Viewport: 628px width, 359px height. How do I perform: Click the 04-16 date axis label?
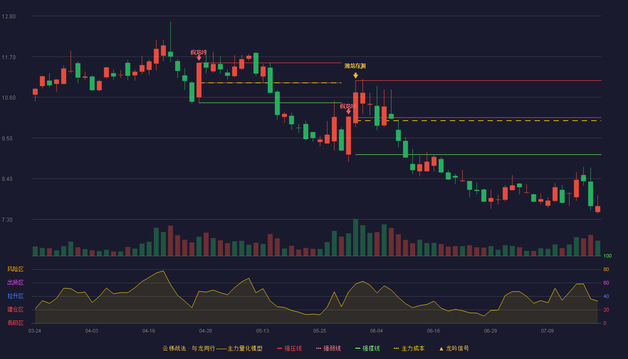coord(148,331)
